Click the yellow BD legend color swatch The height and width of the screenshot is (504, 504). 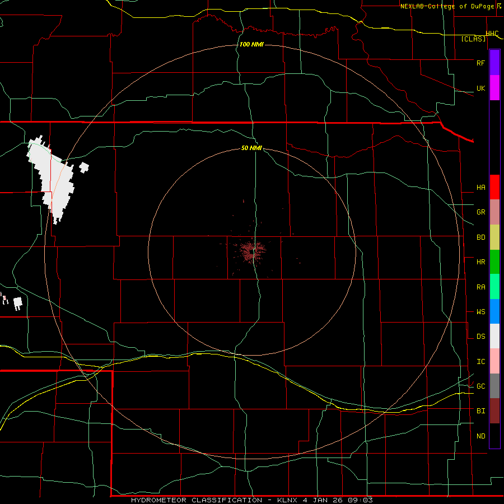(x=494, y=237)
